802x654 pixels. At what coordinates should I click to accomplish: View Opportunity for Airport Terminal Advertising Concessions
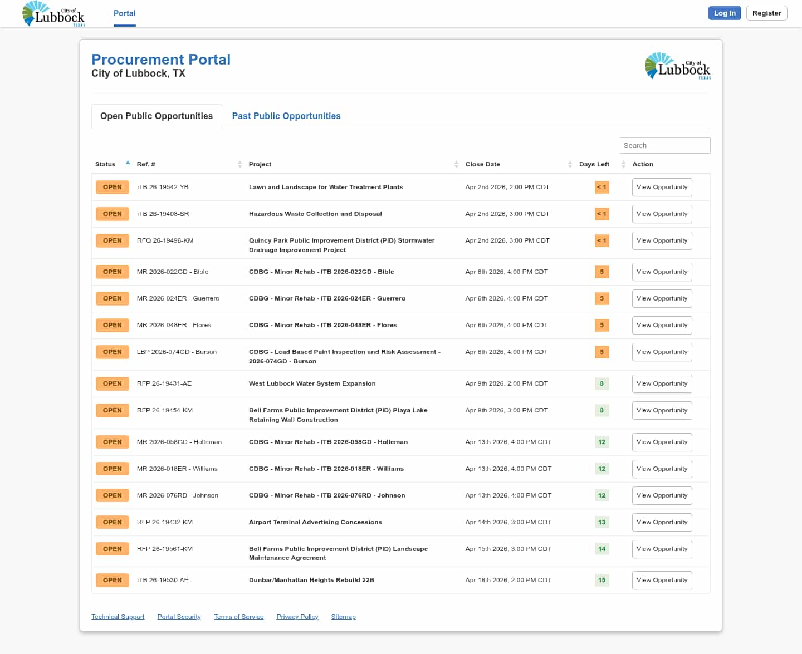tap(662, 523)
